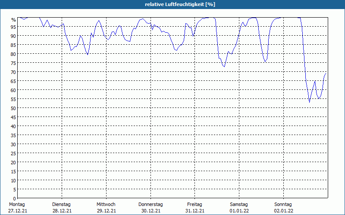Select the '30.12.21' date label
This screenshot has width=345, height=215.
(151, 211)
